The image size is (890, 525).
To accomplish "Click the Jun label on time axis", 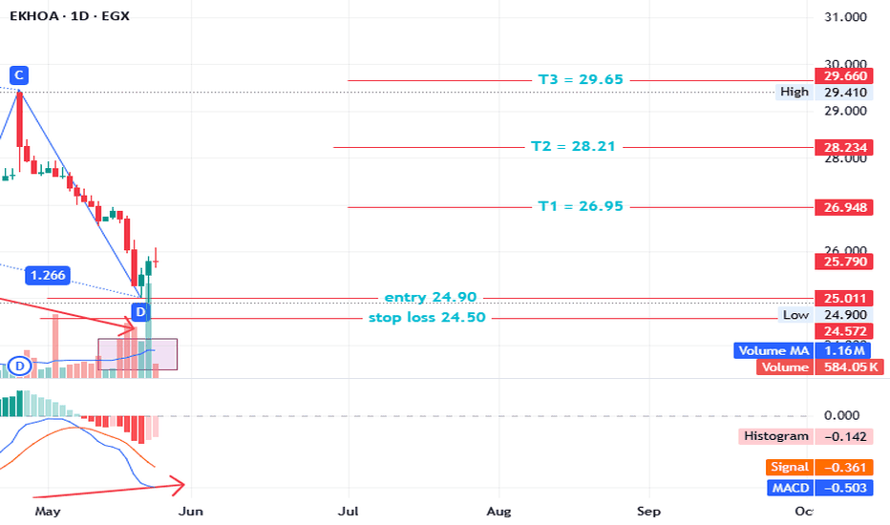I will (191, 512).
